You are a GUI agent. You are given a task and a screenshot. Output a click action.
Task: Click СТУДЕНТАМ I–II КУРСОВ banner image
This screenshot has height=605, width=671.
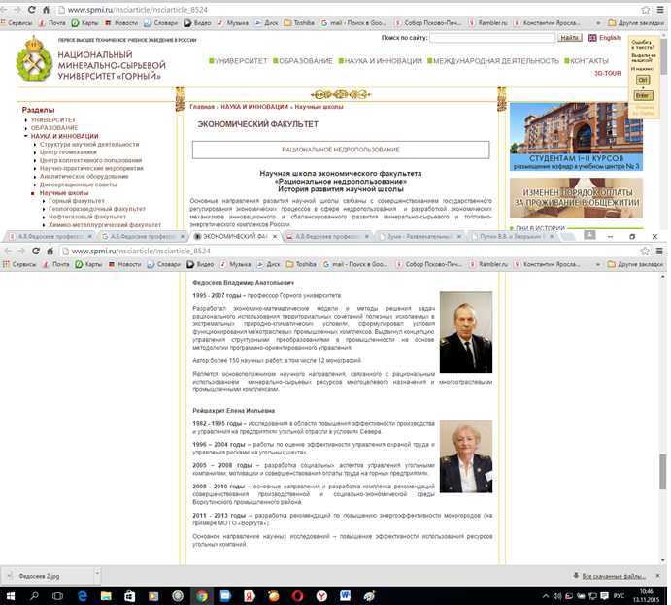click(576, 137)
